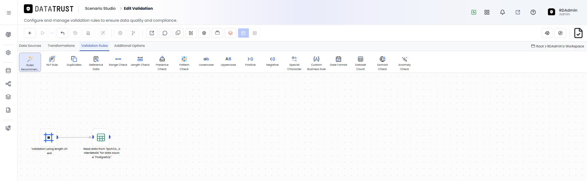Screen dimensions: 587x181
Task: Open the history clock icon
Action: pyautogui.click(x=75, y=33)
